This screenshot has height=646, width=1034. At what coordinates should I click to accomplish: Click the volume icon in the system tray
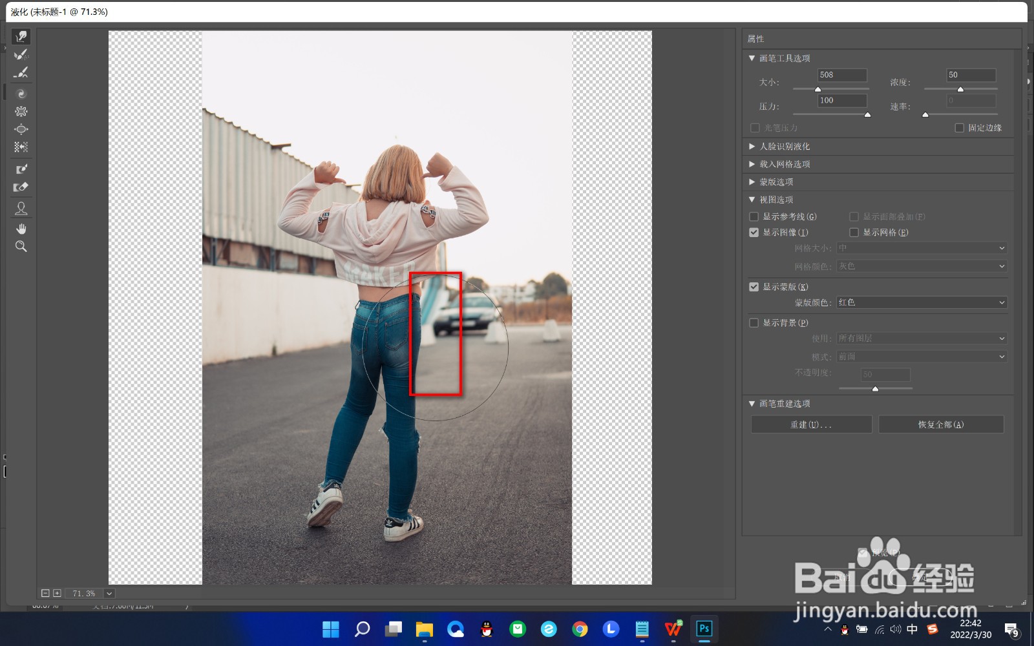point(895,629)
